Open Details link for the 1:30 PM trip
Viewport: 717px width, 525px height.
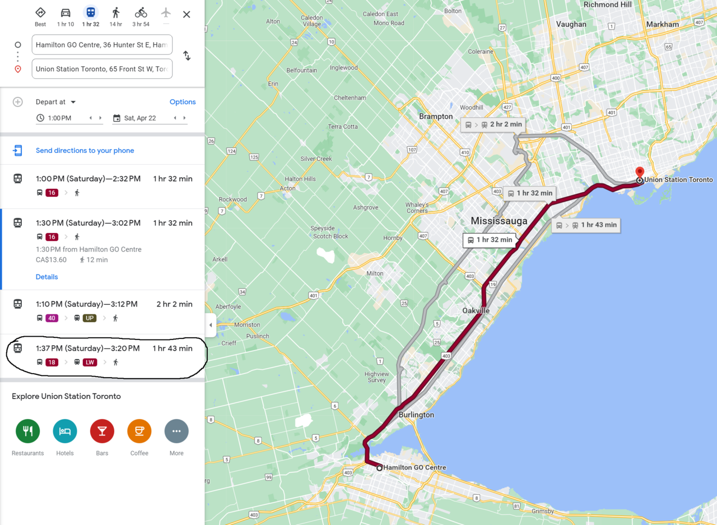47,277
